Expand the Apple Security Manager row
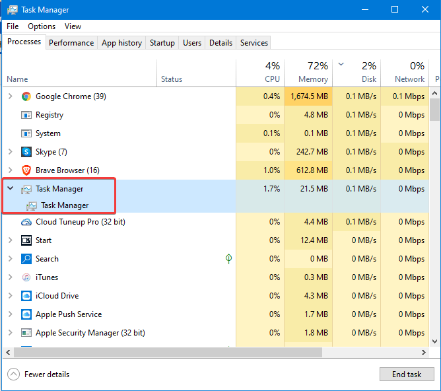441x391 pixels. coord(11,333)
